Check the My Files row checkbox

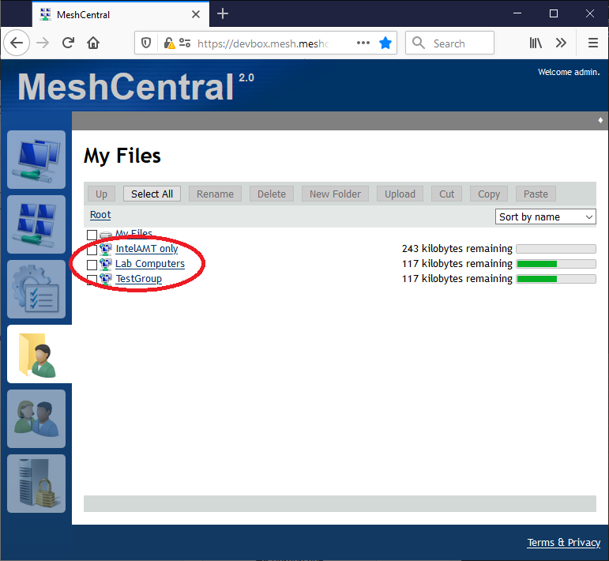point(92,235)
